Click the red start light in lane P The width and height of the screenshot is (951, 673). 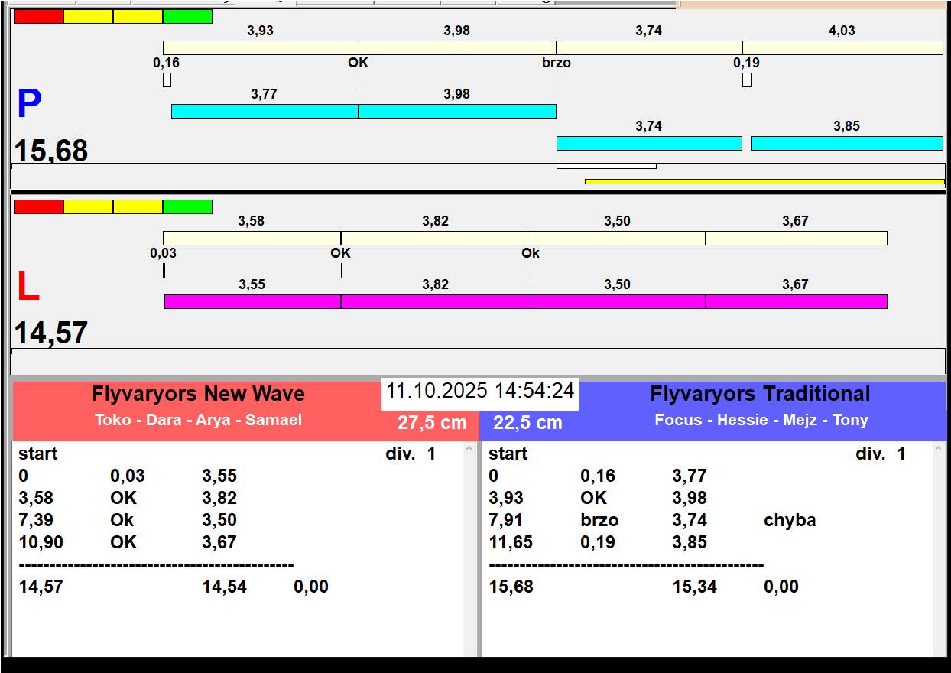[38, 17]
